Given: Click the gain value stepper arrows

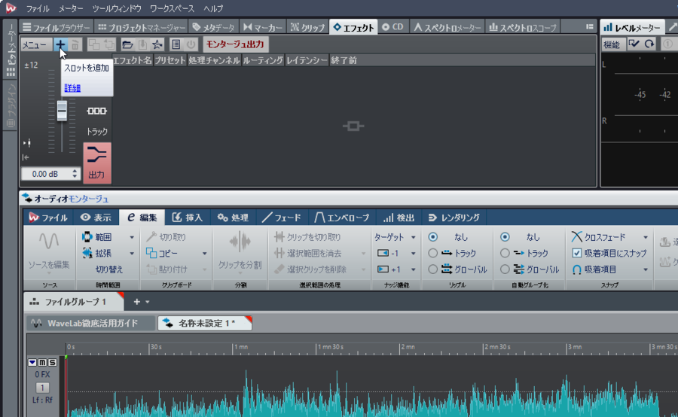Looking at the screenshot, I should tap(75, 174).
